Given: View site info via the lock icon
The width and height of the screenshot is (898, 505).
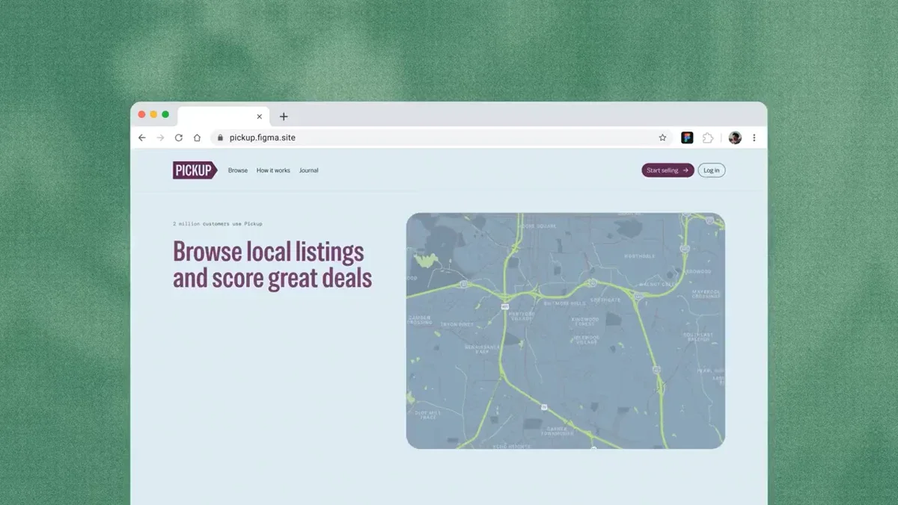Looking at the screenshot, I should click(x=220, y=137).
